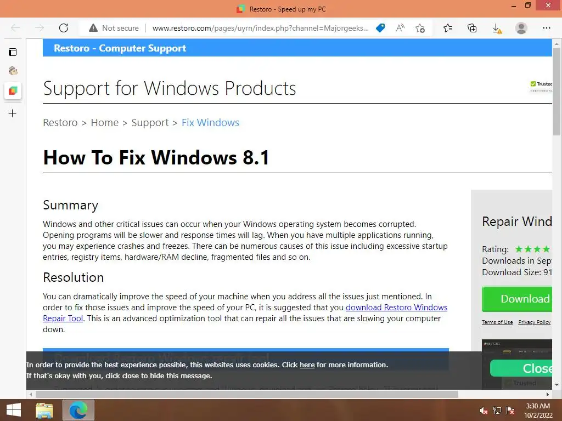562x421 pixels.
Task: Click the Not secure warning icon
Action: (x=93, y=28)
